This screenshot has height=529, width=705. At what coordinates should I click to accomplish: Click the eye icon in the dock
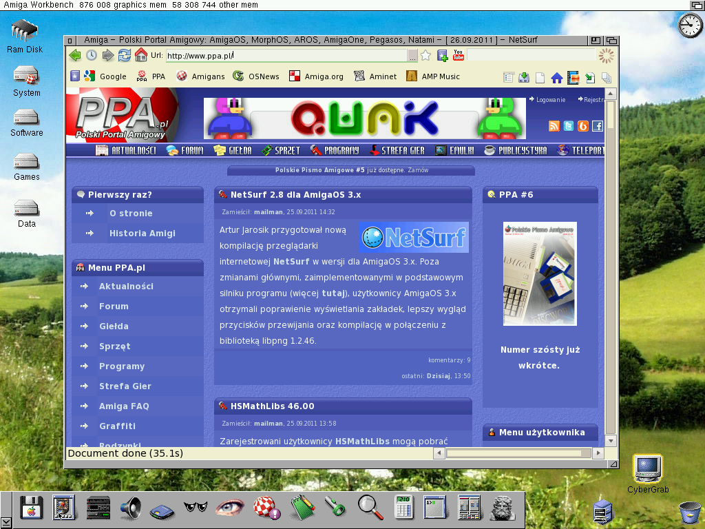230,508
